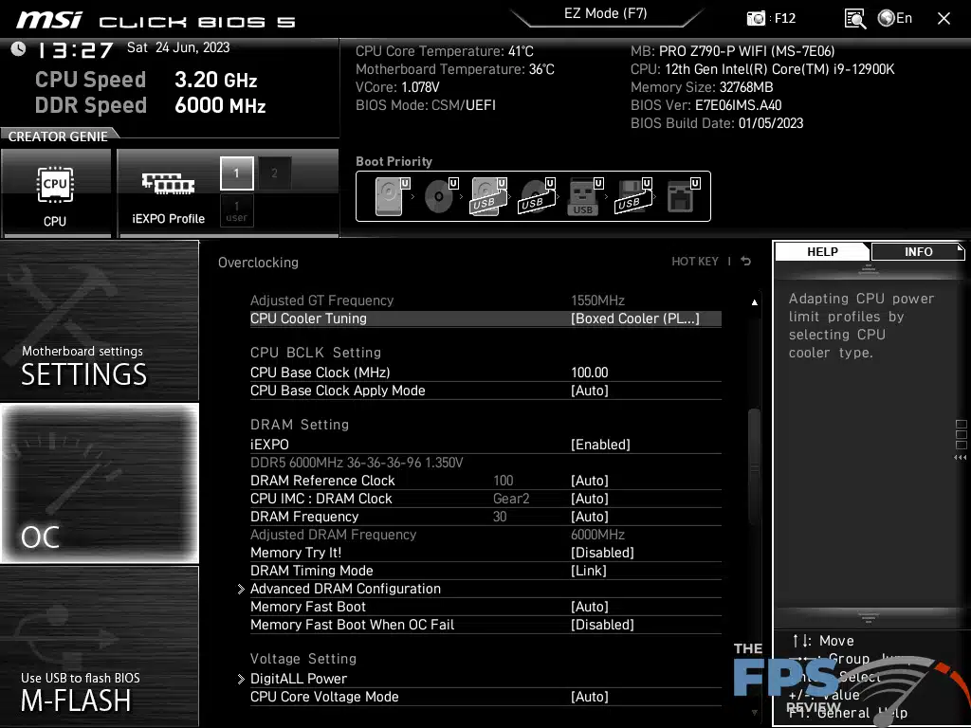Open CPU Core Voltage Mode dropdown
The width and height of the screenshot is (971, 728).
pos(590,697)
